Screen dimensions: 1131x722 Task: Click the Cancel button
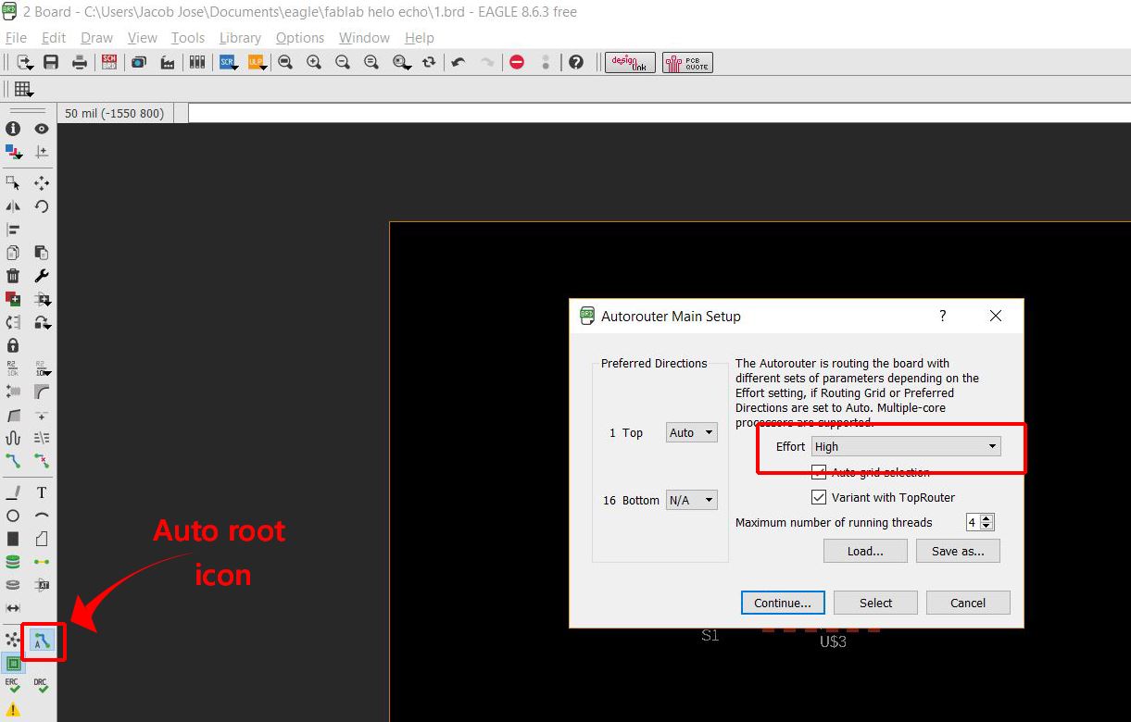click(968, 603)
